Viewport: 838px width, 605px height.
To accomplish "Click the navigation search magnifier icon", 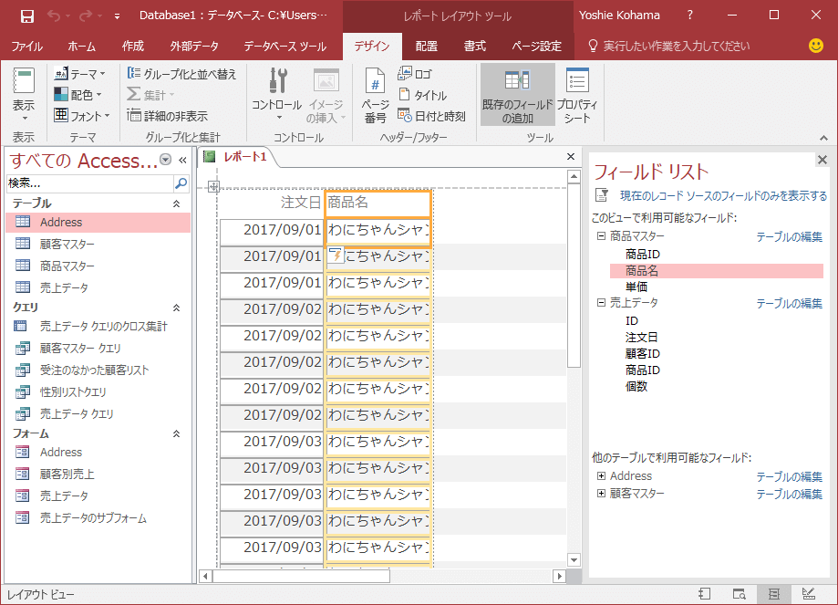I will click(x=181, y=183).
